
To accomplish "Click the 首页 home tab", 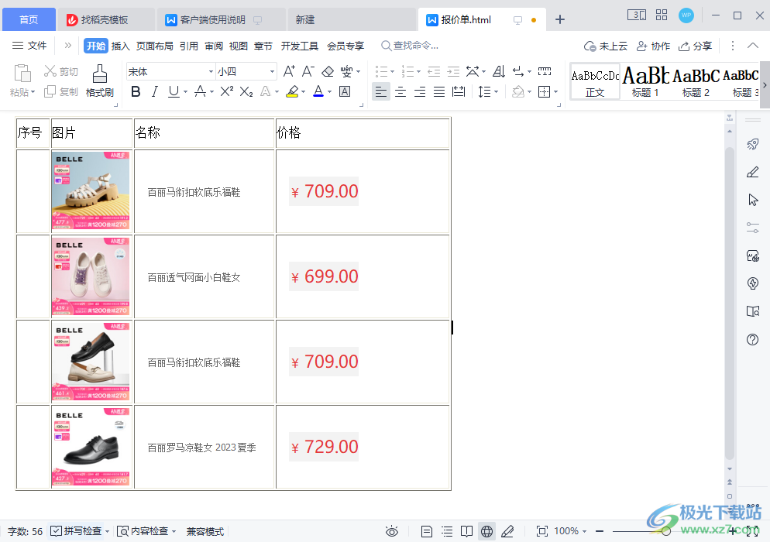I will (x=29, y=19).
